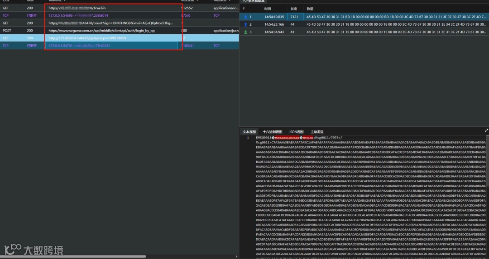The height and width of the screenshot is (259, 489).
Task: Click the 时间 column header
Action: (267, 9)
